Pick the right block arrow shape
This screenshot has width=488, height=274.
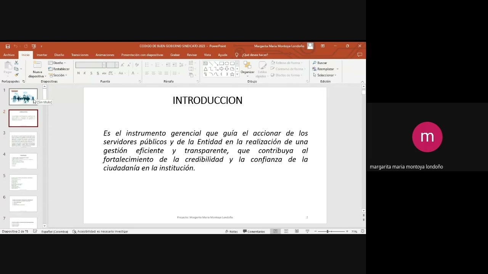click(221, 69)
